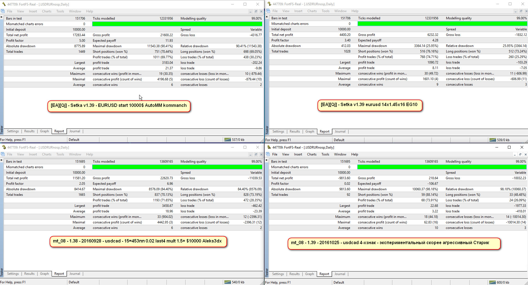Click the connection bars icon next to 600/0 kb
This screenshot has height=285, width=528.
coord(492,283)
